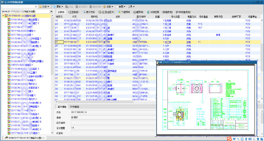Open the top-left search dropdown arrow
264x141 pixels.
coord(36,6)
